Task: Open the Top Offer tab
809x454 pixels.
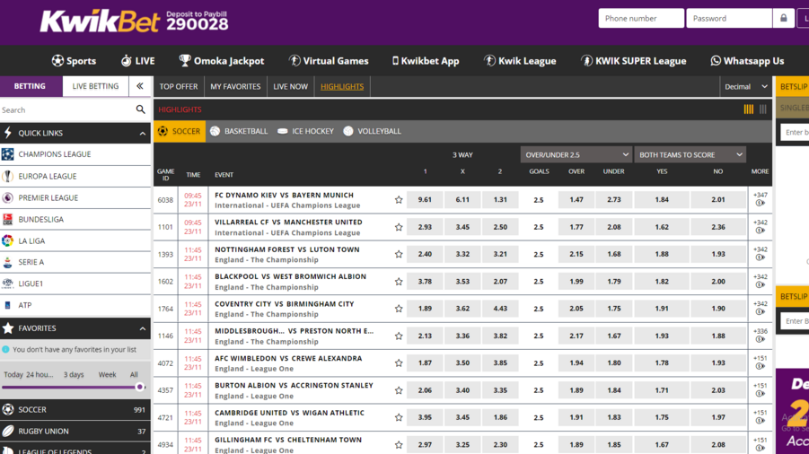Action: point(179,86)
